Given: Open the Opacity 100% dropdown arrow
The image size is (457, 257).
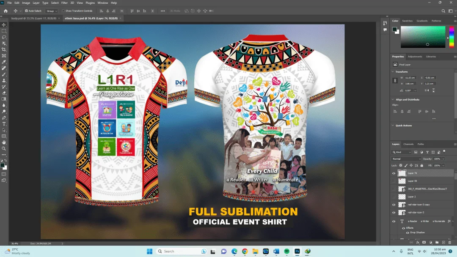Looking at the screenshot, I should pos(443,159).
